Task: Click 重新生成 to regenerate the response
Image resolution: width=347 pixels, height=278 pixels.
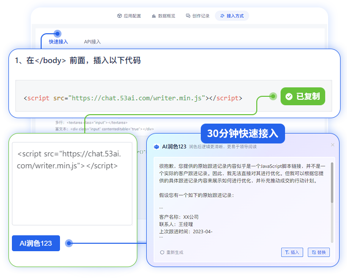Action: pyautogui.click(x=172, y=252)
